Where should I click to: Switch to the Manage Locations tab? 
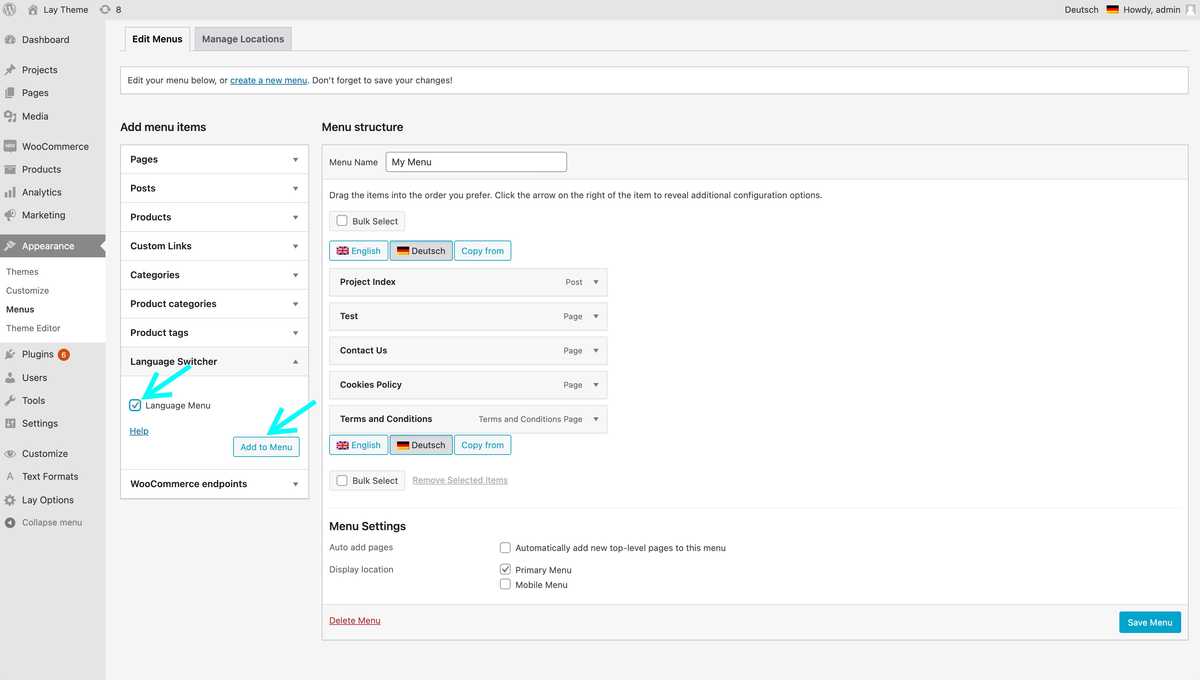(243, 39)
